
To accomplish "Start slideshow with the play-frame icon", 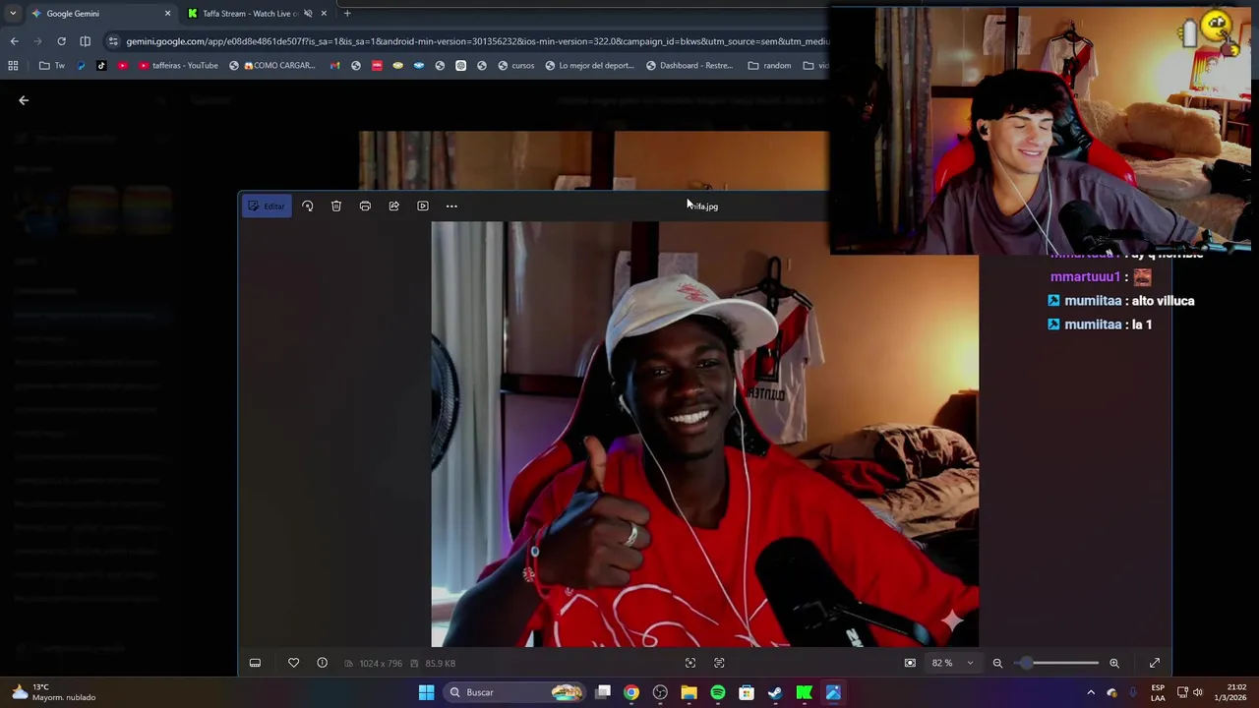I will 423,206.
